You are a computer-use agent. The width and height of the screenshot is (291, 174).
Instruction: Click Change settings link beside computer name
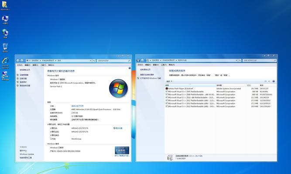point(118,128)
